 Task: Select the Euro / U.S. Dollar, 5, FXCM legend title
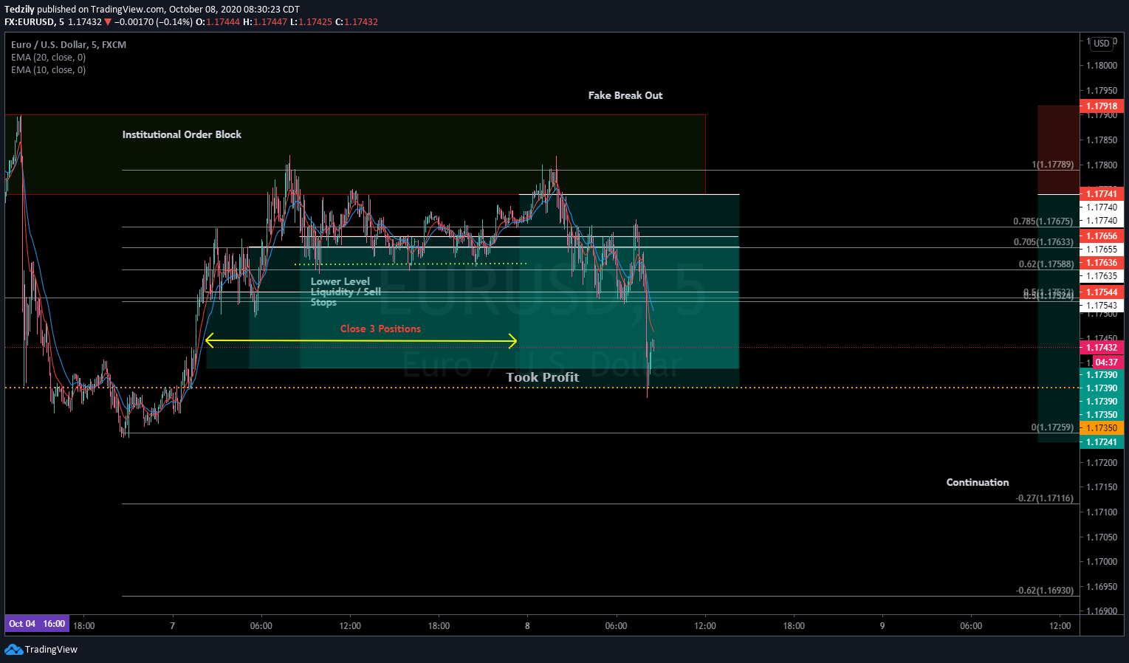[x=69, y=45]
